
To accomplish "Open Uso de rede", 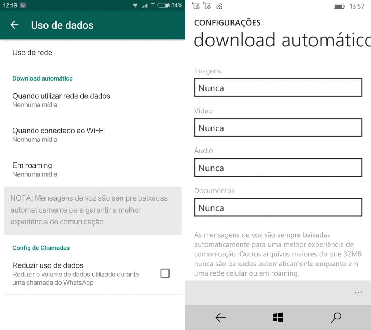I will point(93,53).
